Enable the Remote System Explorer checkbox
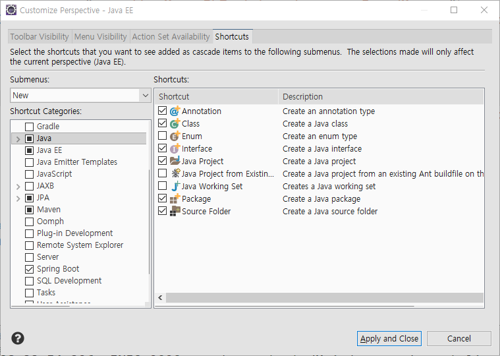The image size is (500, 356). 30,245
